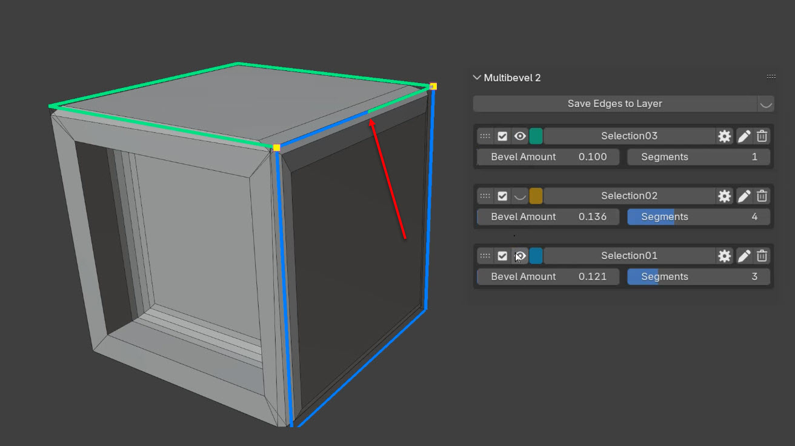Delete the Selection03 layer with the trash icon

pos(762,136)
